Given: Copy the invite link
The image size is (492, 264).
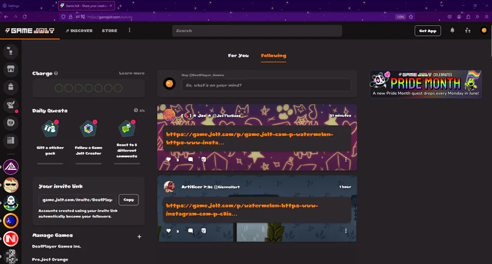Looking at the screenshot, I should (128, 200).
